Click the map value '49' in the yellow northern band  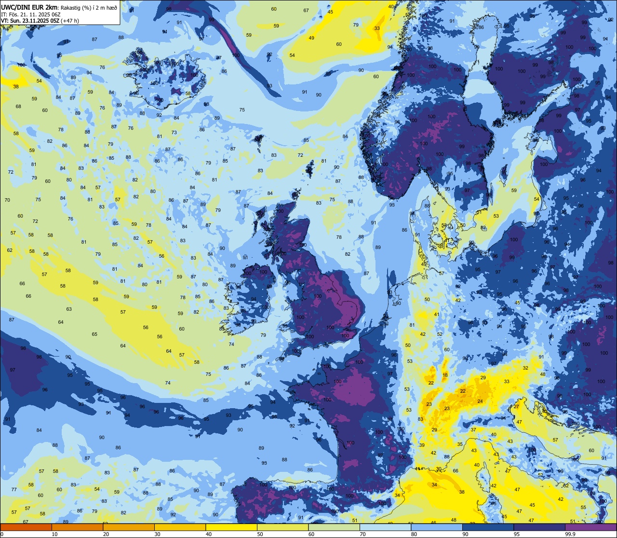(311, 38)
